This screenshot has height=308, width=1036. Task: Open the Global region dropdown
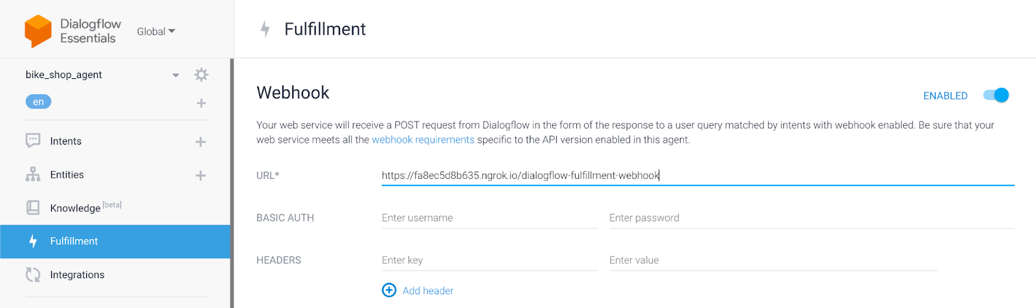pos(156,32)
